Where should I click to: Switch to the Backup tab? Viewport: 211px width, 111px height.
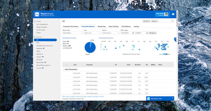click(x=136, y=26)
